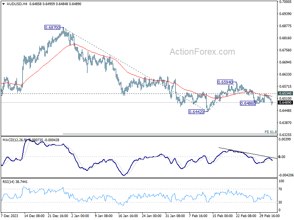Click the 0.66330 price axis value
Viewport: 294px width, 220px height.
tap(286, 74)
